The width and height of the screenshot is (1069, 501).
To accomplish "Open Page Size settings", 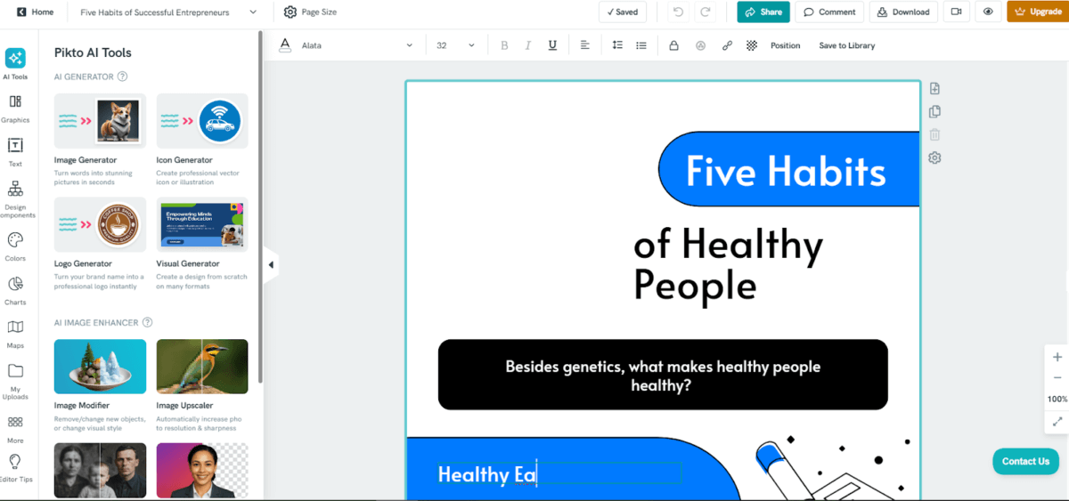I will (310, 12).
